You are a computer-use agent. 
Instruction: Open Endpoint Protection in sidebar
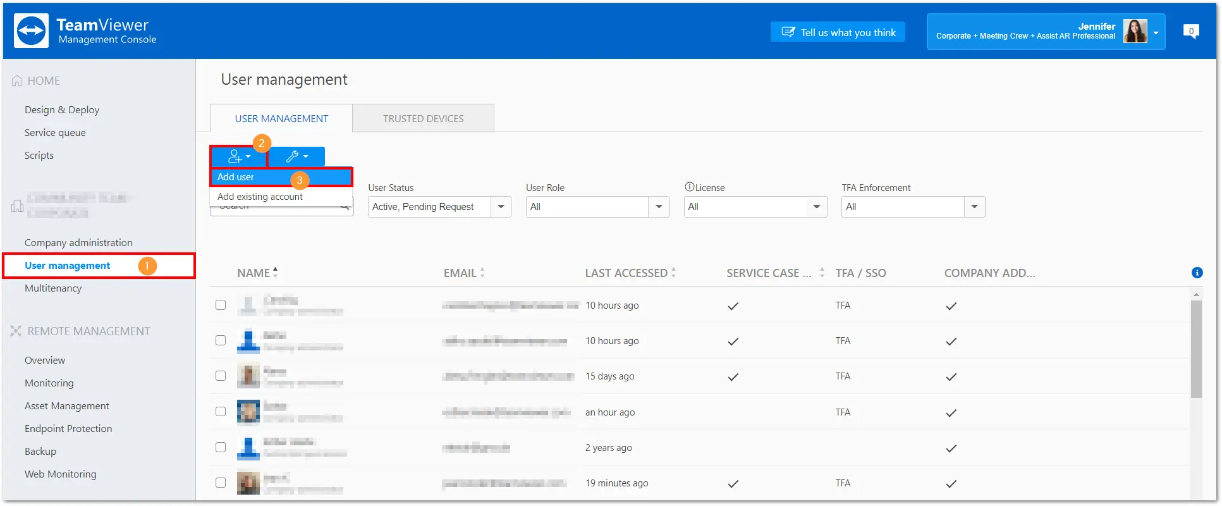(x=68, y=428)
